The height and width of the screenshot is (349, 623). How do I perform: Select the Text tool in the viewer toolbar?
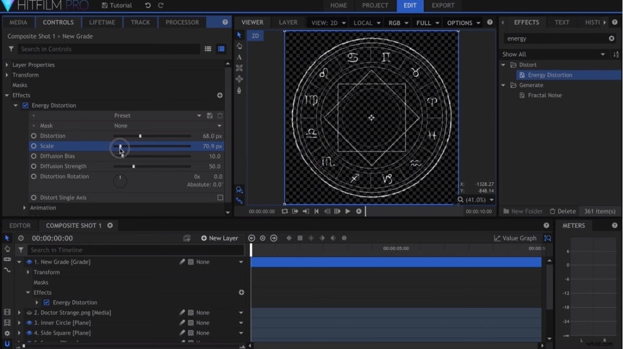[x=239, y=56]
